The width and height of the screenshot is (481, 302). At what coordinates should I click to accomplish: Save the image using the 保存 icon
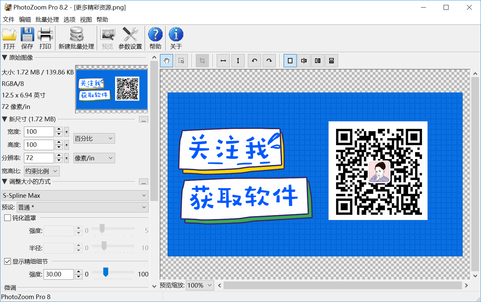[x=27, y=38]
